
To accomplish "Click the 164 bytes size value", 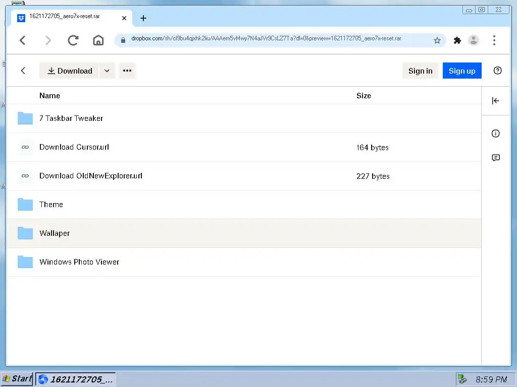I will (x=373, y=148).
